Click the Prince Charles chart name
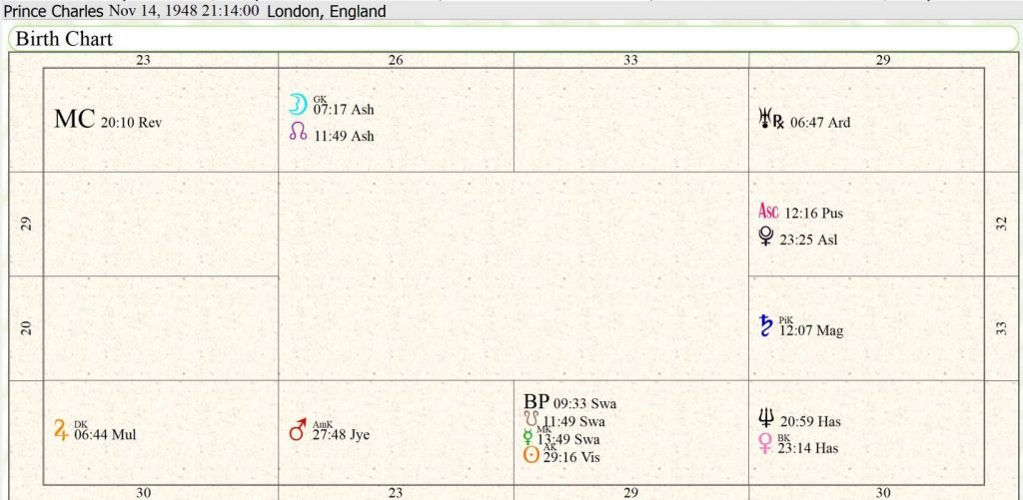1023x500 pixels. (53, 11)
